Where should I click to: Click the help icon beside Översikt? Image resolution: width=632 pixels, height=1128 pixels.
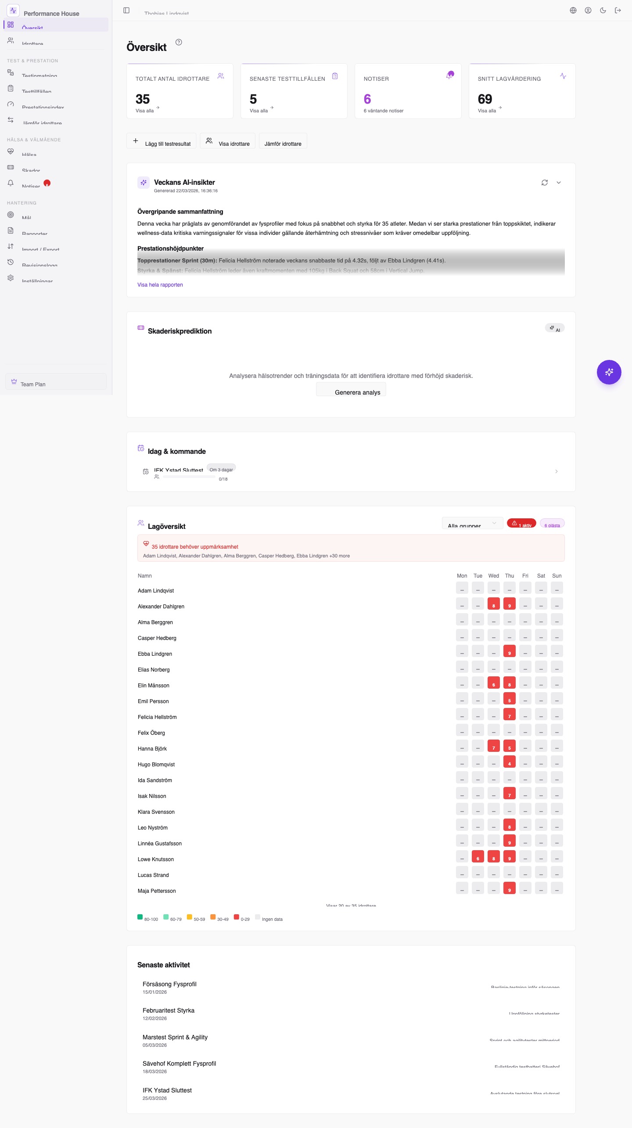[x=179, y=42]
